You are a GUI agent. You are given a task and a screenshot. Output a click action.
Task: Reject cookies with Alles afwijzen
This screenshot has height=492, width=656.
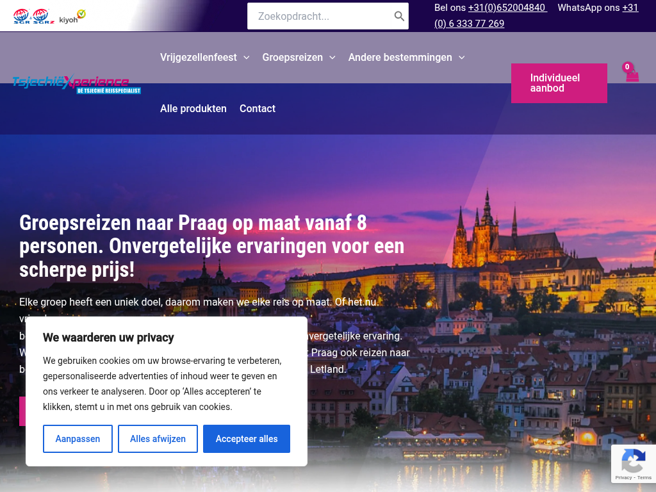[x=158, y=439]
